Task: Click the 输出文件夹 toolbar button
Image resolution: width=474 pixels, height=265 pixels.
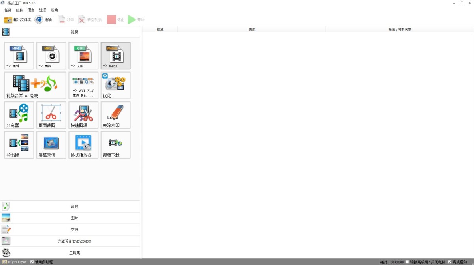Action: [18, 20]
